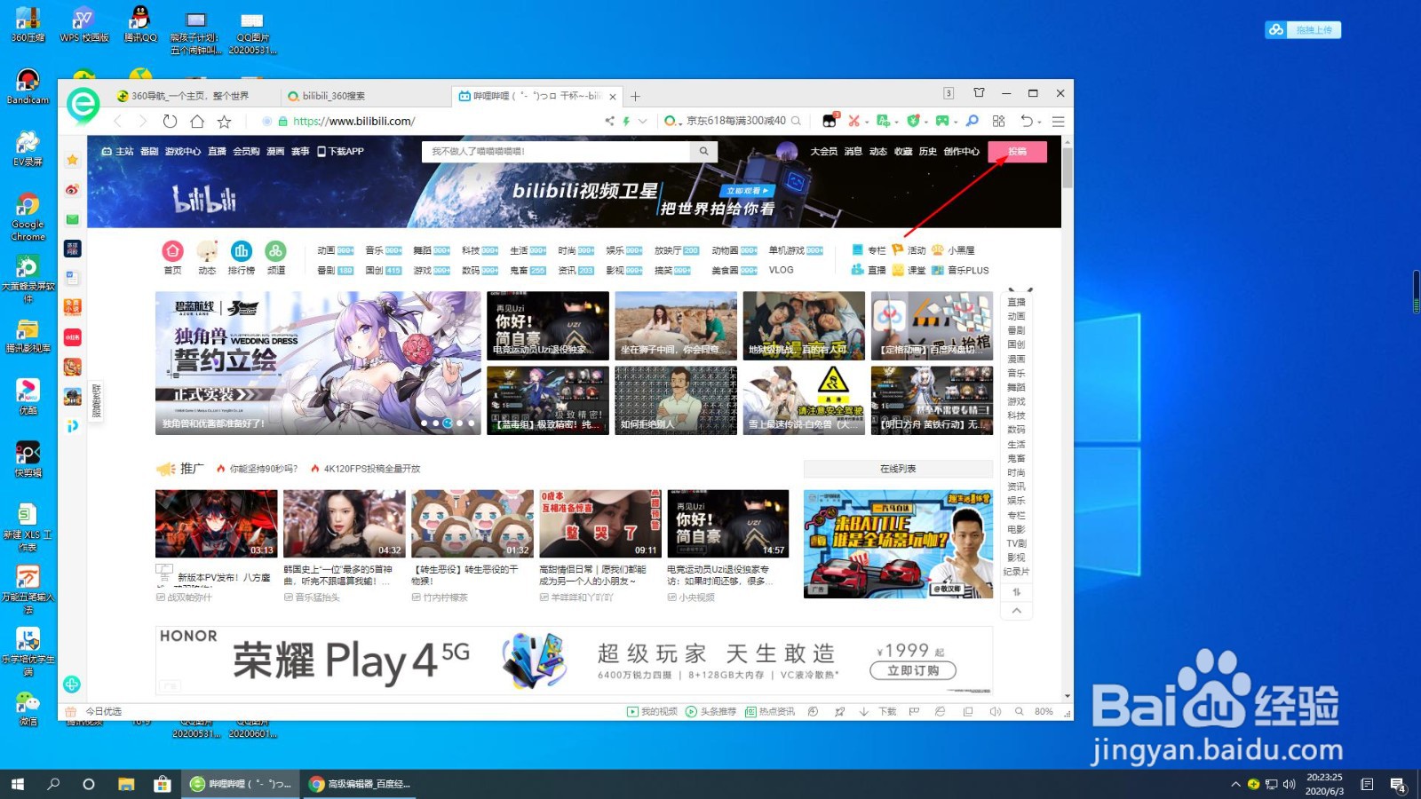This screenshot has height=799, width=1421.
Task: Click the favorites star sidebar icon
Action: pyautogui.click(x=73, y=160)
